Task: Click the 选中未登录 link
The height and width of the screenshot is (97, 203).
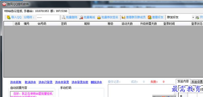Action: [62, 82]
